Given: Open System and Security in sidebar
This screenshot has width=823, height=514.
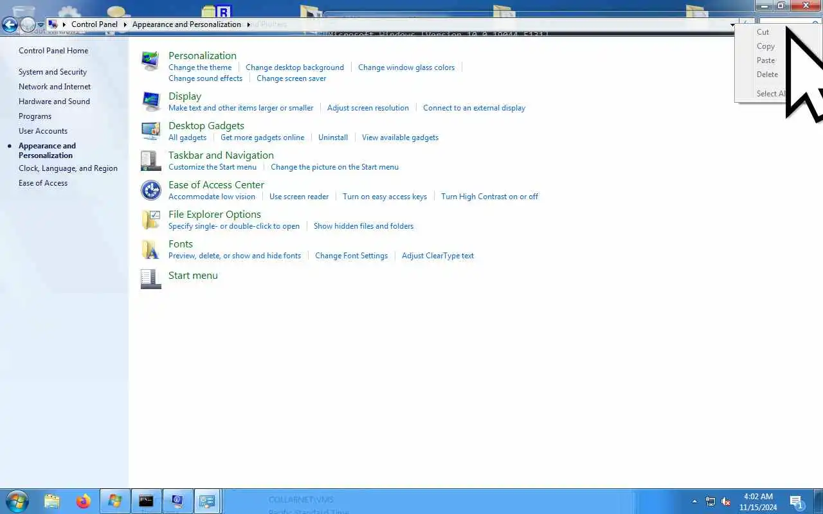Looking at the screenshot, I should coord(53,72).
